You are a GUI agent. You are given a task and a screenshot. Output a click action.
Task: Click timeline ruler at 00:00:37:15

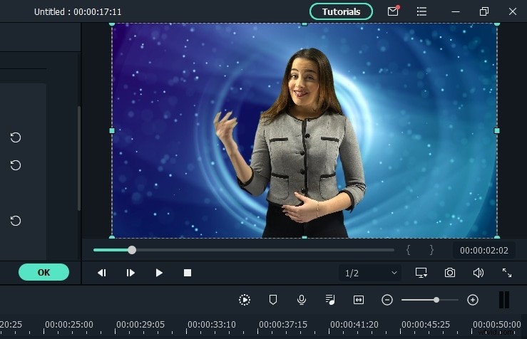pyautogui.click(x=283, y=325)
